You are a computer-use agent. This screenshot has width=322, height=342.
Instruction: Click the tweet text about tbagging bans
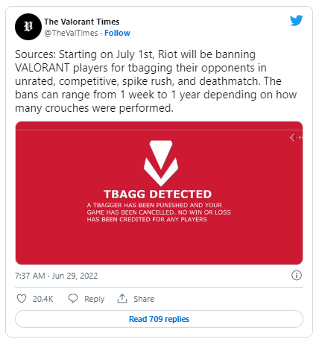point(156,81)
